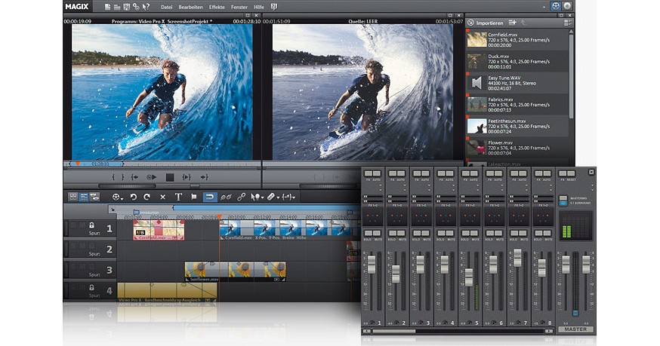Redo the last action
This screenshot has height=346, width=660.
click(147, 197)
